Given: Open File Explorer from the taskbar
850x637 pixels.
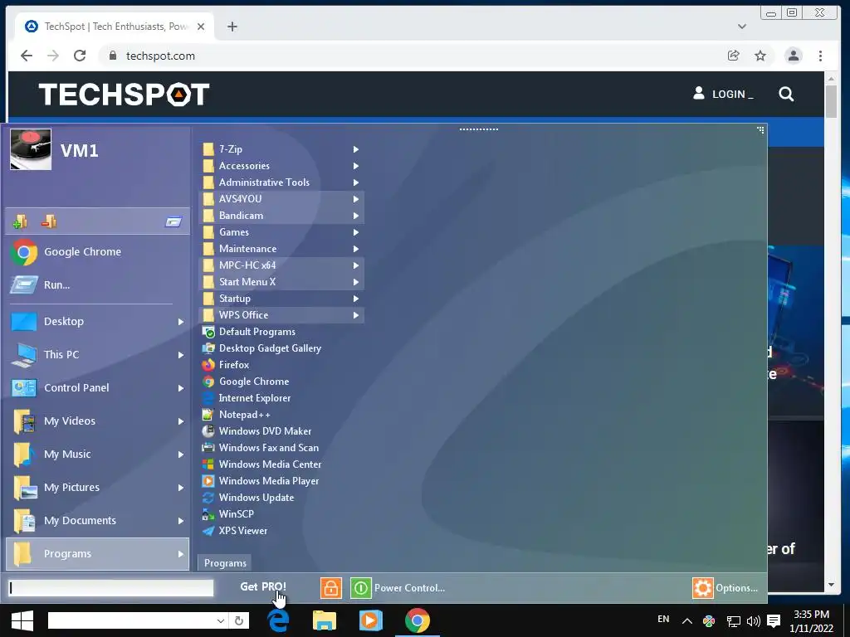Looking at the screenshot, I should (x=325, y=620).
